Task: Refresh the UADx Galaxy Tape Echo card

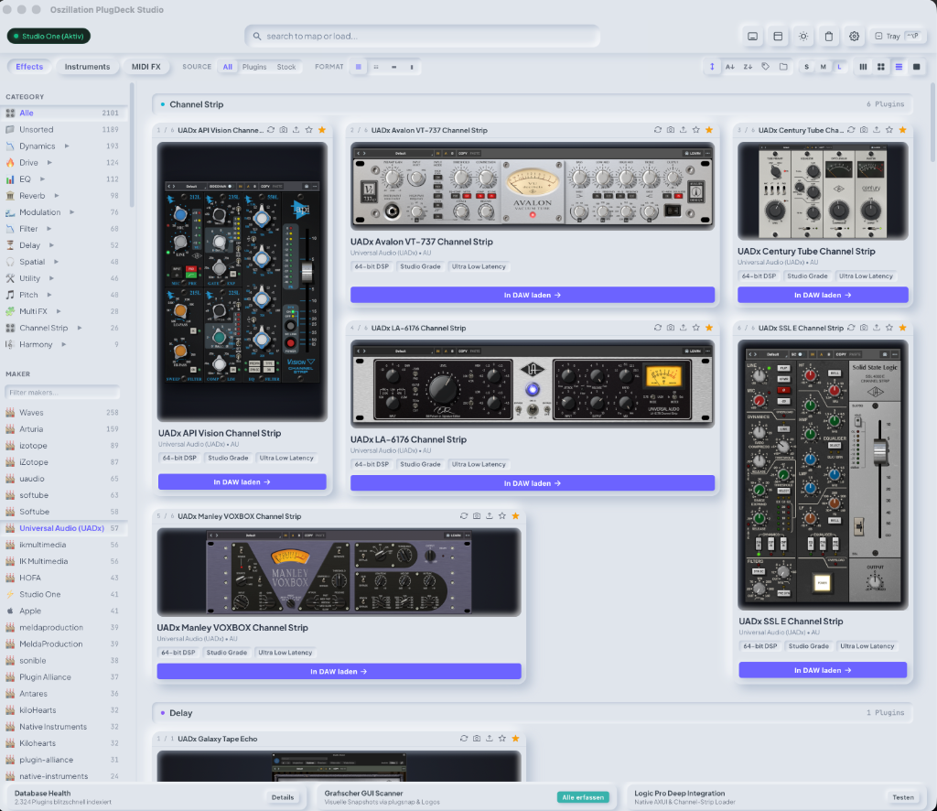Action: (464, 739)
